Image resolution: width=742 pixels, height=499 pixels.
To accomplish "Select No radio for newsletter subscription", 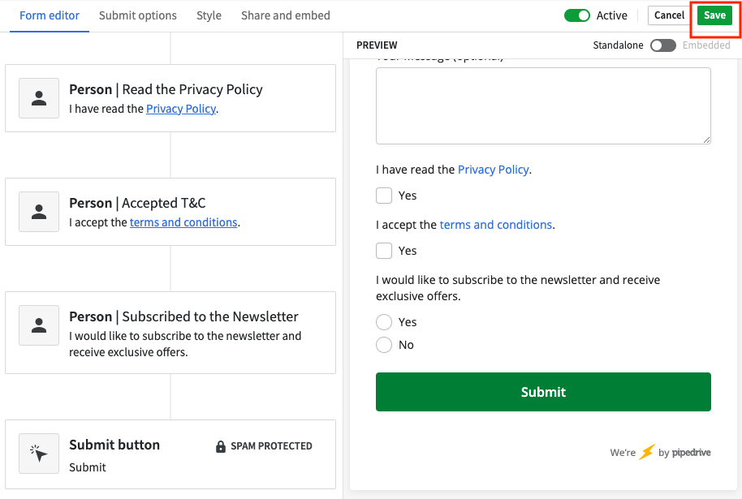I will [384, 345].
